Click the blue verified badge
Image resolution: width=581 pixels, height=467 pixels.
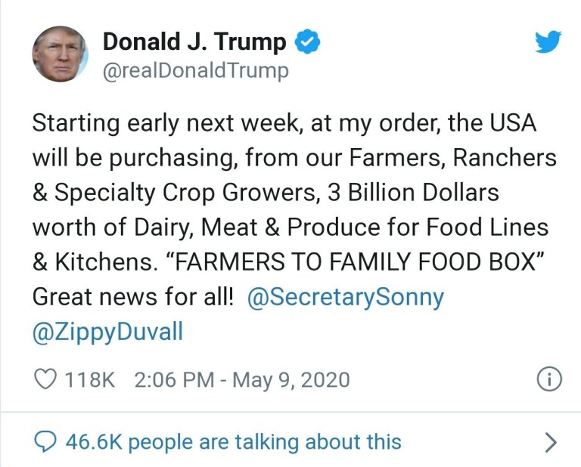point(308,42)
